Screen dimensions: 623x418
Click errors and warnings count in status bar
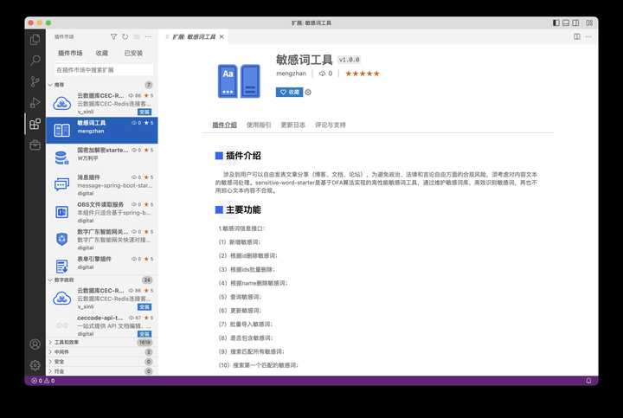pyautogui.click(x=43, y=381)
